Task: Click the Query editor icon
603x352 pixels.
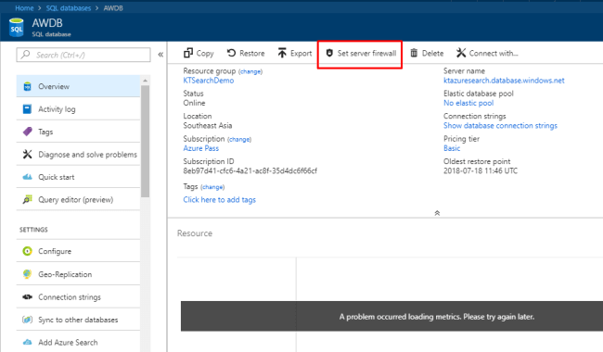Action: pos(27,199)
